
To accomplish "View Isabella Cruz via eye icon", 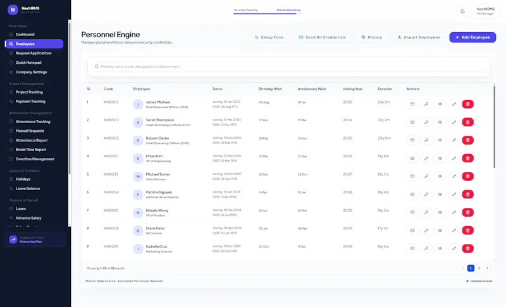I will pos(440,248).
